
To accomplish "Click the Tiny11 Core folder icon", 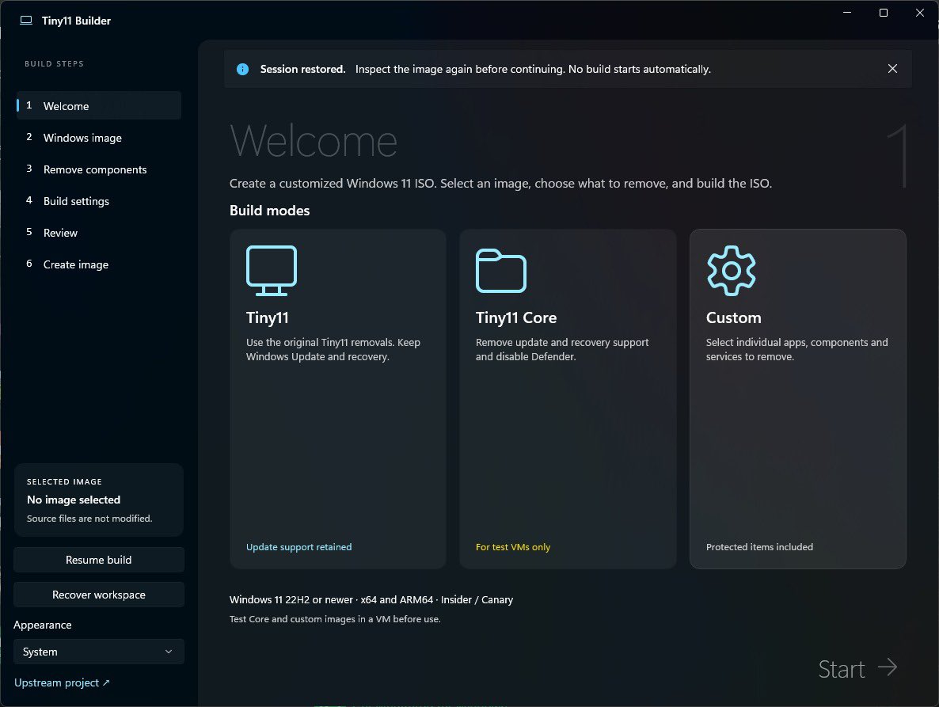I will coord(500,271).
